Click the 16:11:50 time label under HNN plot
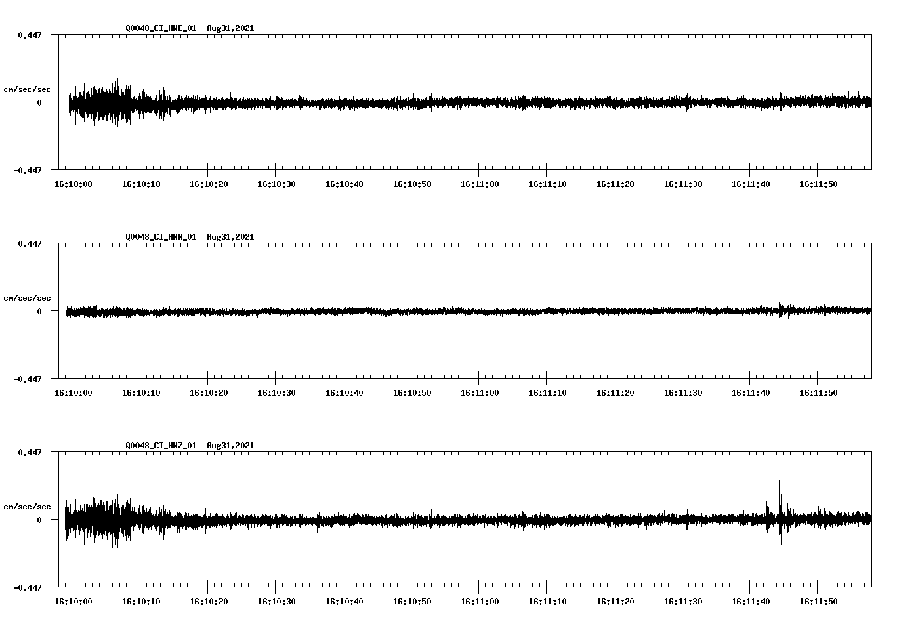 pyautogui.click(x=818, y=393)
